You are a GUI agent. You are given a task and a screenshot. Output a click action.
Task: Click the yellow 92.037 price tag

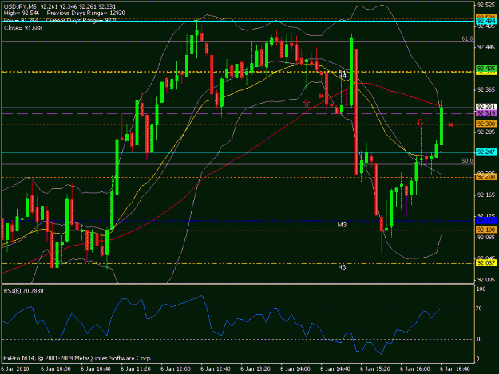coord(486,263)
